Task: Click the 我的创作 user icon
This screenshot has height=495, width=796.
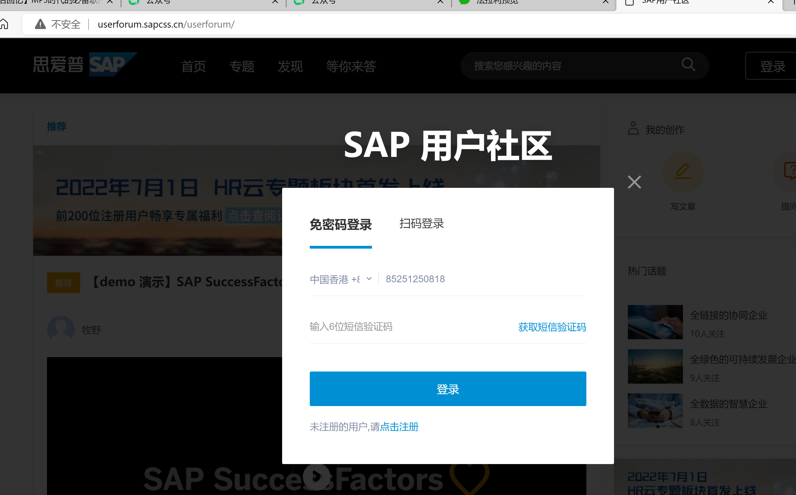Action: [x=633, y=128]
